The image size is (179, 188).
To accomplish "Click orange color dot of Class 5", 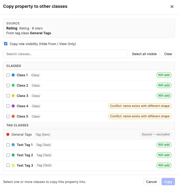I will tap(13, 116).
